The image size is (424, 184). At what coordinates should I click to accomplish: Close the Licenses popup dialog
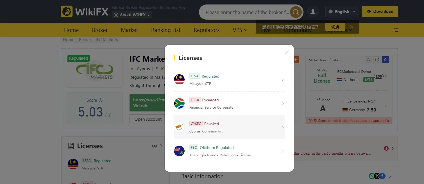287,52
